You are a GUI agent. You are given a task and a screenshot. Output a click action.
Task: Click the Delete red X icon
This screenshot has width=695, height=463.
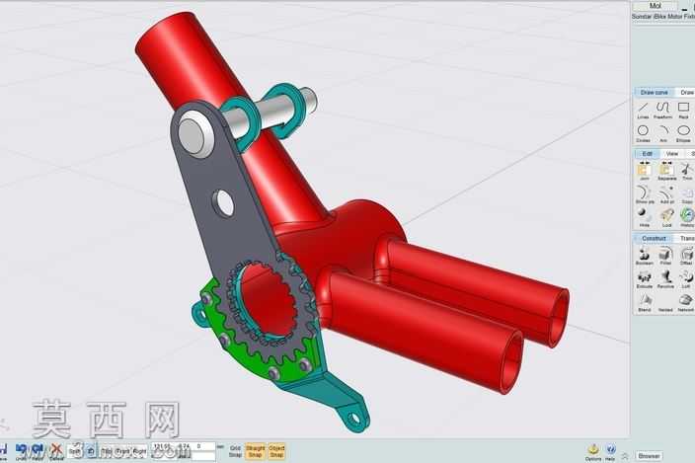[56, 451]
